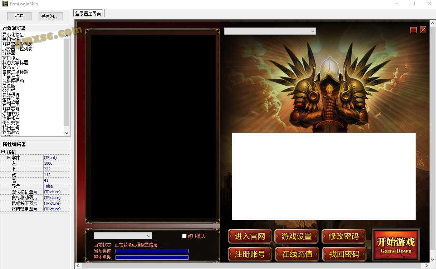Screen dimensions: 436x269
Task: Click the 默认按钮图片 (TPicture) value
Action: (57, 192)
